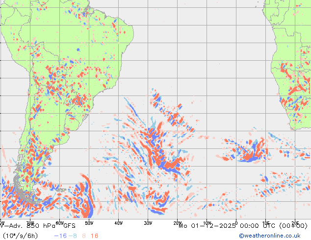Click the "10W" longitude label
The height and width of the screenshot is (240, 311).
(x=207, y=223)
